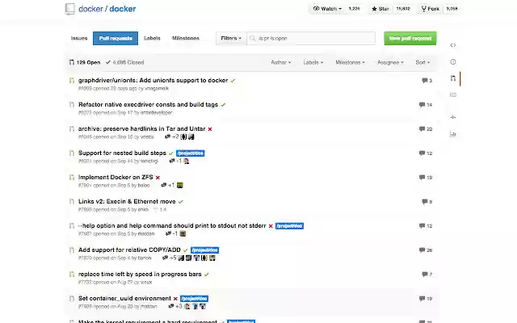Click the repository book icon beside docker/docker
Image resolution: width=517 pixels, height=323 pixels.
click(70, 9)
